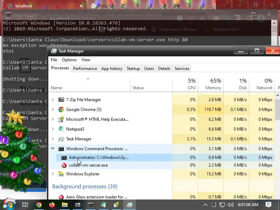Click the Command Prompt scrollbar up arrow

(274, 23)
